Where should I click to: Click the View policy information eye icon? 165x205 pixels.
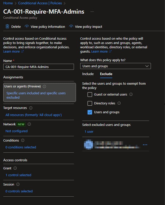coord(27,27)
